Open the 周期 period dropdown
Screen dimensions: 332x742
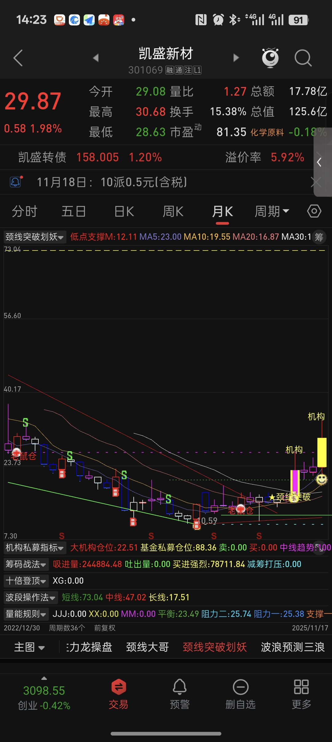click(272, 211)
